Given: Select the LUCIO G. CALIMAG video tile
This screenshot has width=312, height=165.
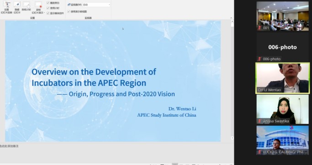Looking at the screenshot, I should click(283, 140).
